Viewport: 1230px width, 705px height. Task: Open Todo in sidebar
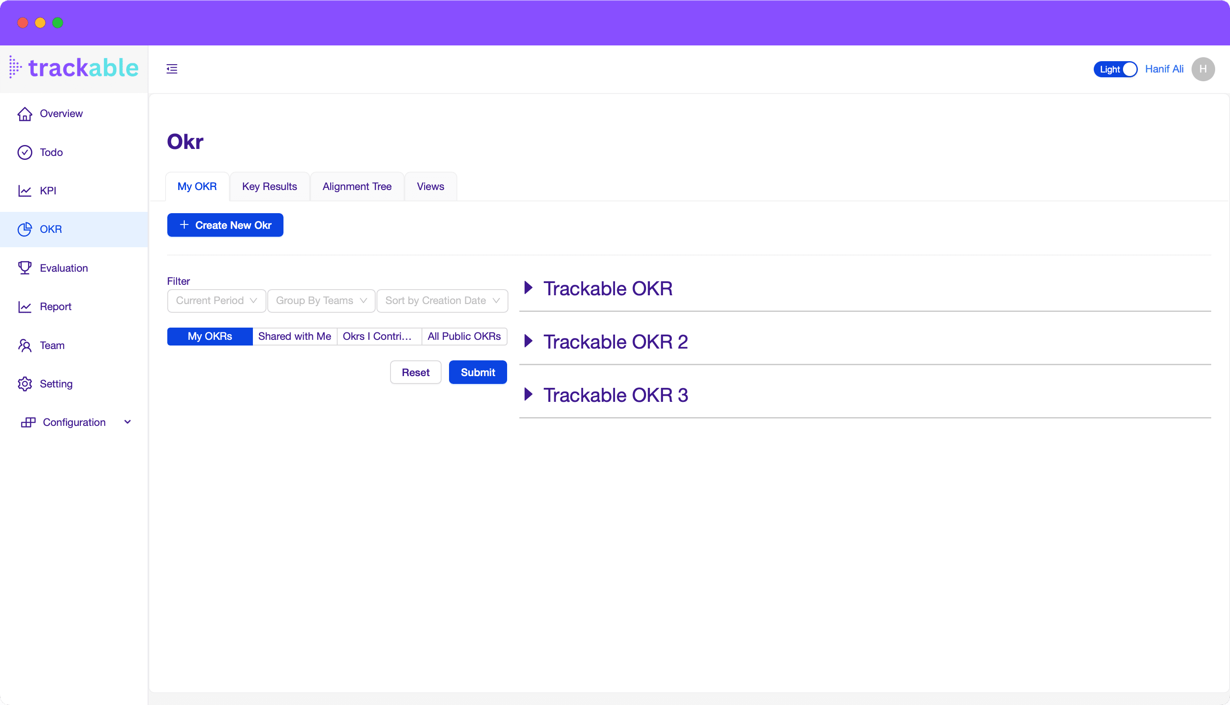point(73,152)
